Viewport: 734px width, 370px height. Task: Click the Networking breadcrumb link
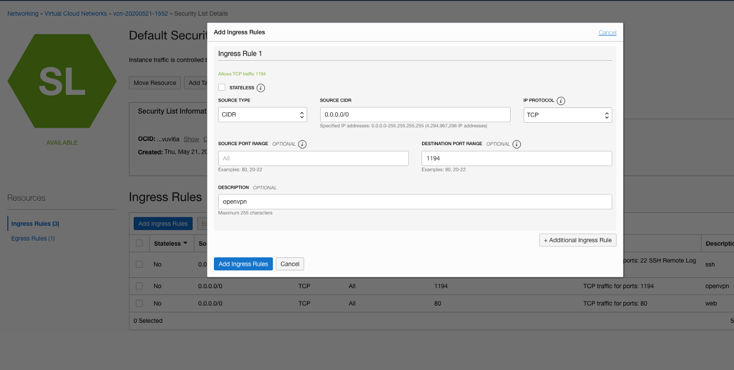[23, 14]
